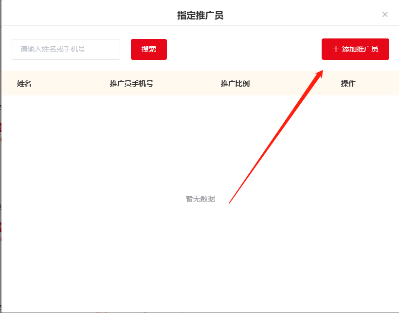Click the 指定推广员 dialog title

pos(200,15)
